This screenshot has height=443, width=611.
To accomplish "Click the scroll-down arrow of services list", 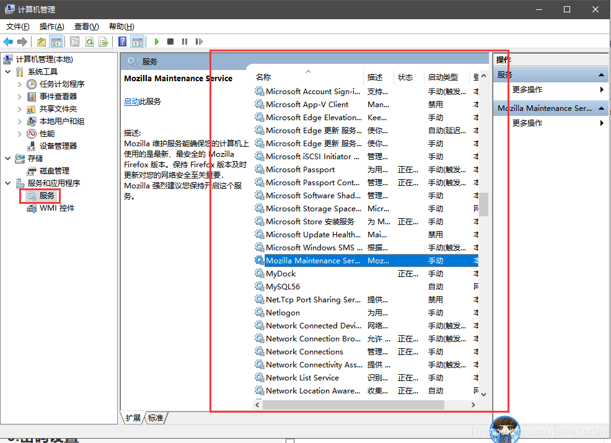I will click(483, 394).
